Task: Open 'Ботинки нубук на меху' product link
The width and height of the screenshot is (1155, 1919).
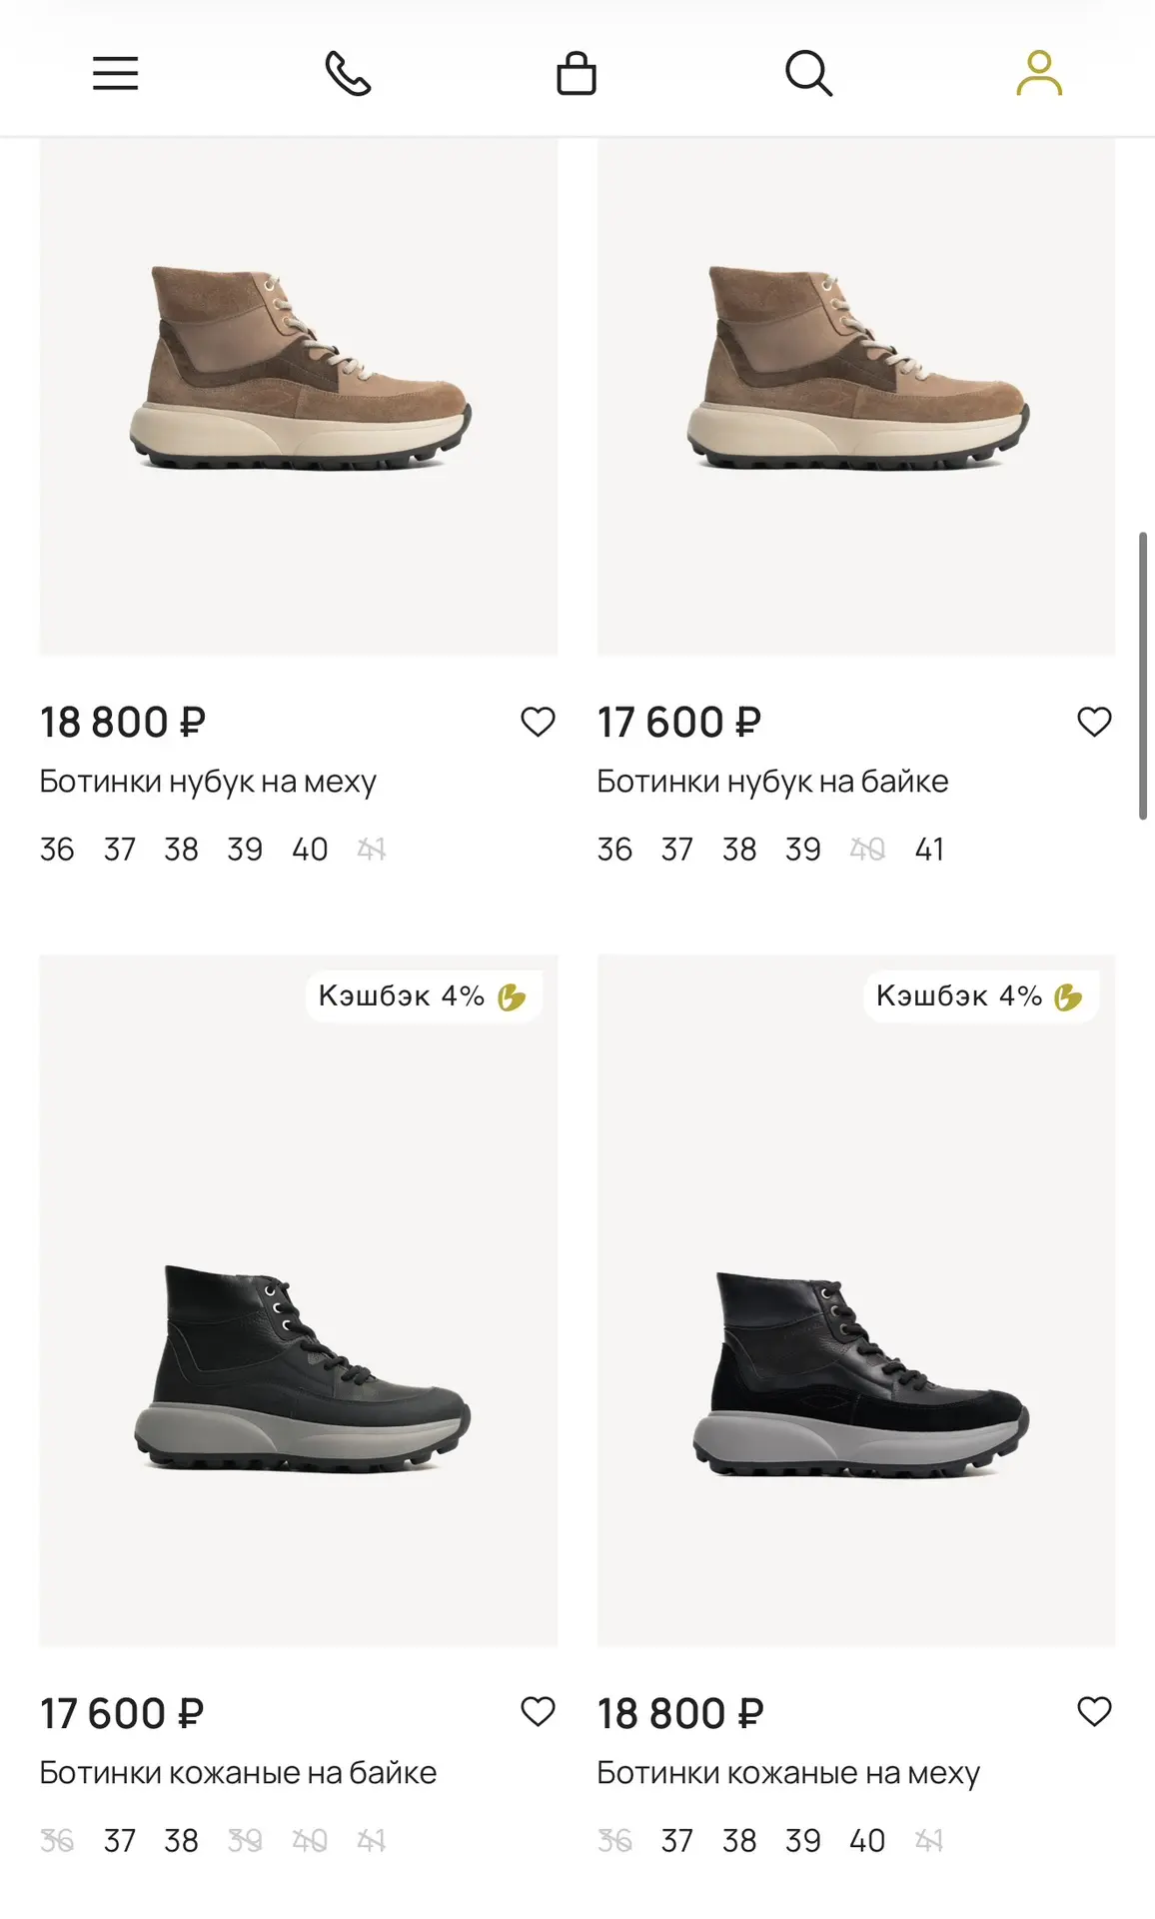Action: click(x=208, y=782)
